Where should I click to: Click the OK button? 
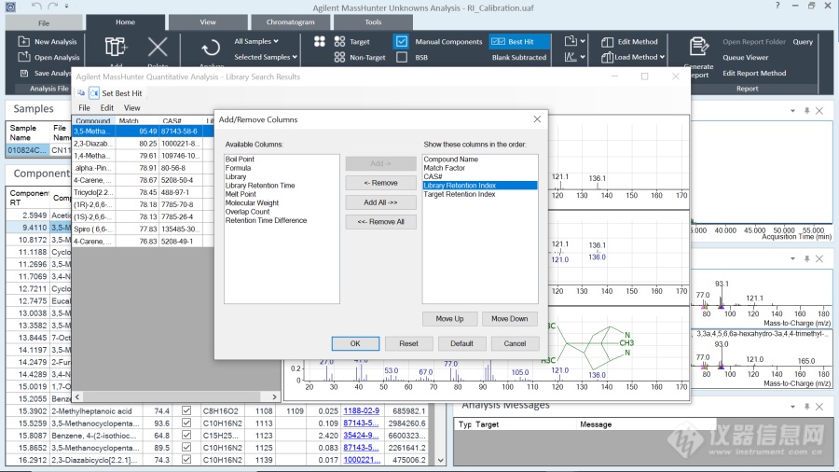pos(355,343)
